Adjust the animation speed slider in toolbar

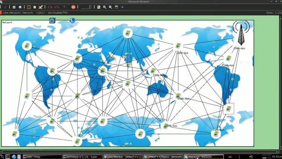tap(86, 7)
